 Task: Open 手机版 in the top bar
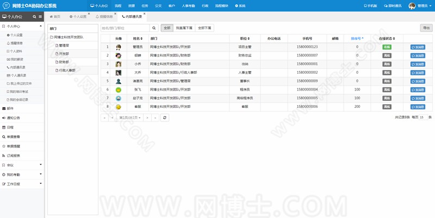tap(370, 6)
